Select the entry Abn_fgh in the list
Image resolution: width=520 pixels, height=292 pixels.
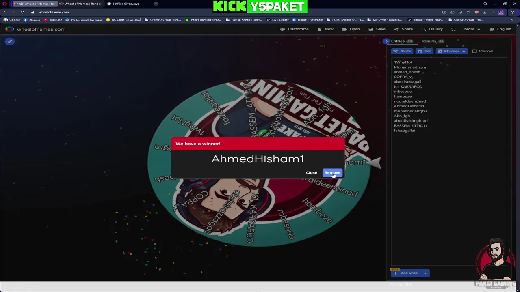click(402, 116)
